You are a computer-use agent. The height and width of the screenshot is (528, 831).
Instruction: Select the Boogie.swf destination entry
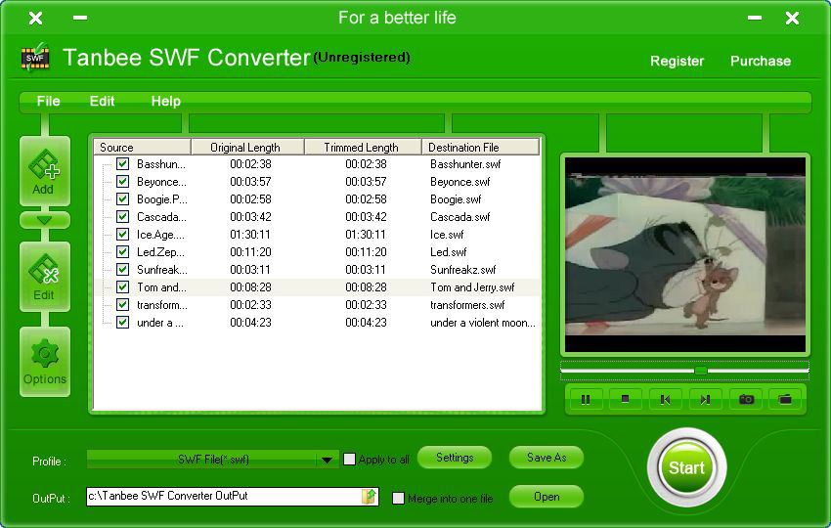(456, 199)
